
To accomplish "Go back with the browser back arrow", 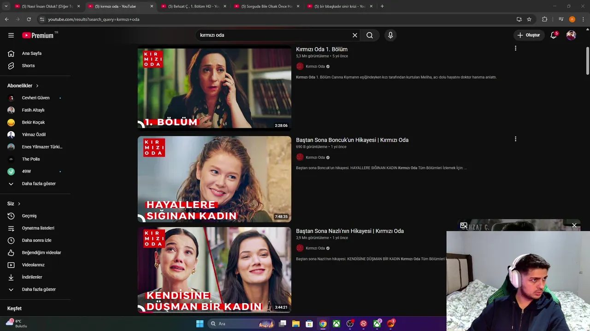I will pyautogui.click(x=6, y=19).
